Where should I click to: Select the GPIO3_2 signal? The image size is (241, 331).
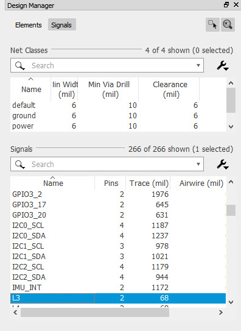pos(118,194)
